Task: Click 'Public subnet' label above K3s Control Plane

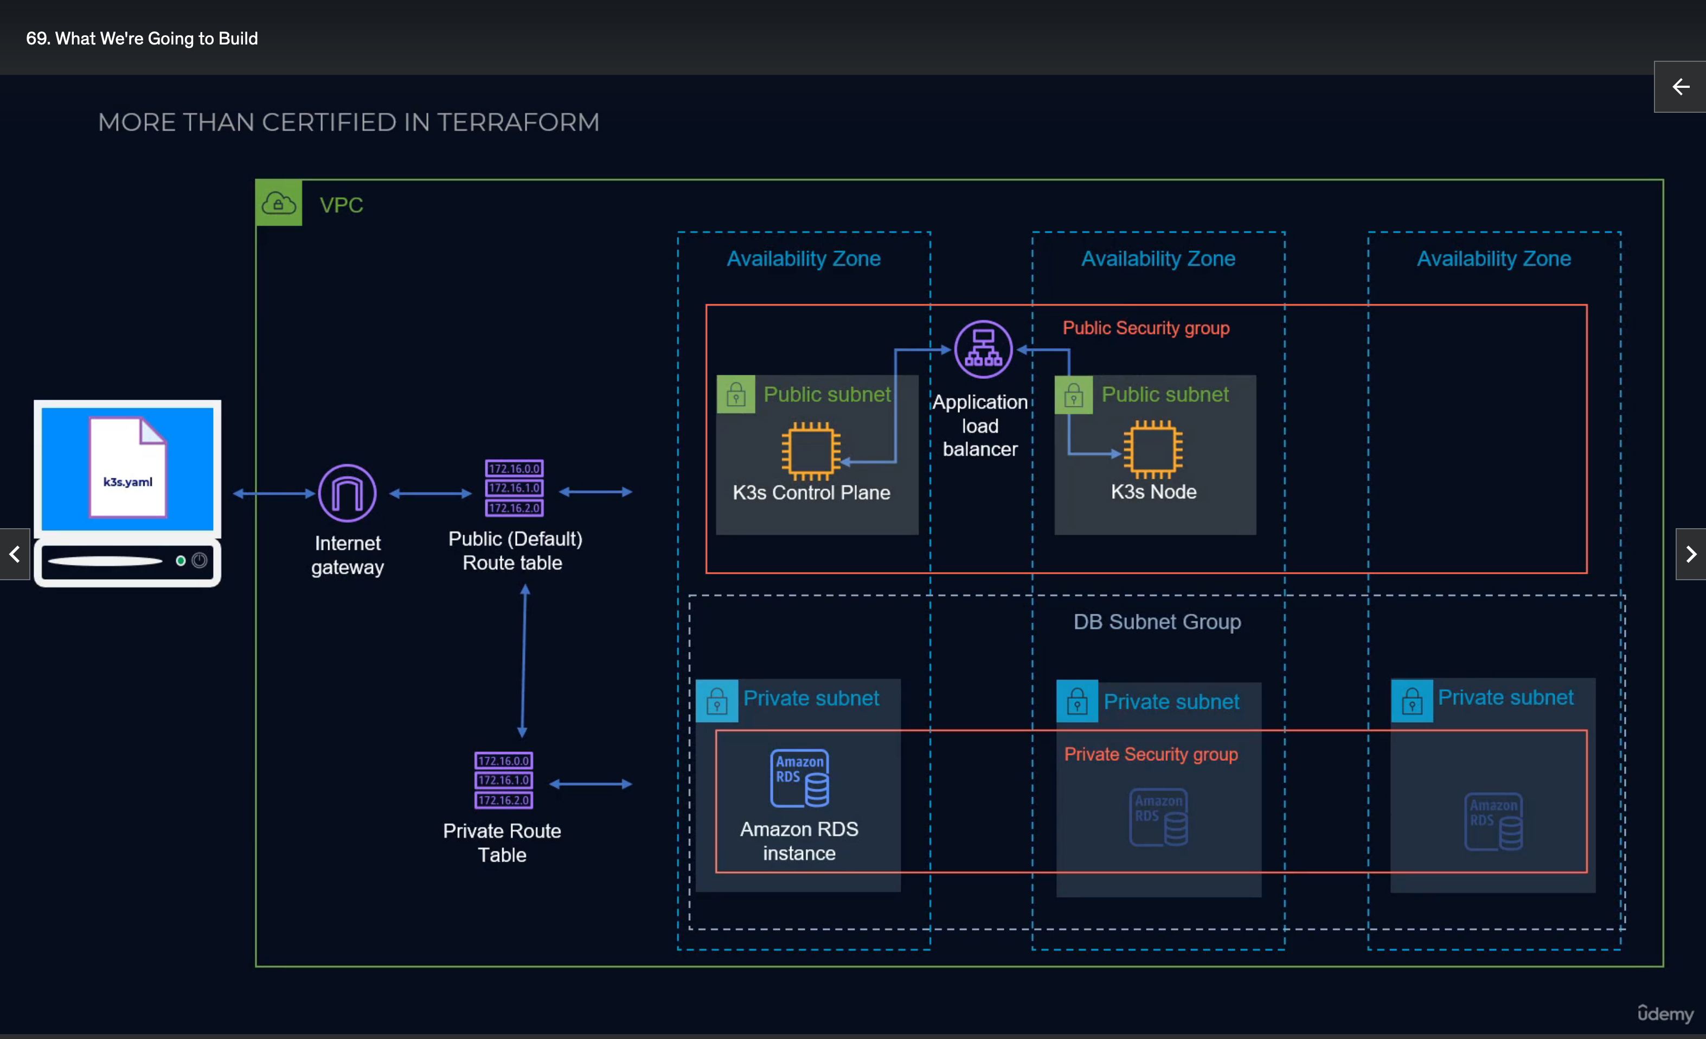Action: tap(826, 395)
